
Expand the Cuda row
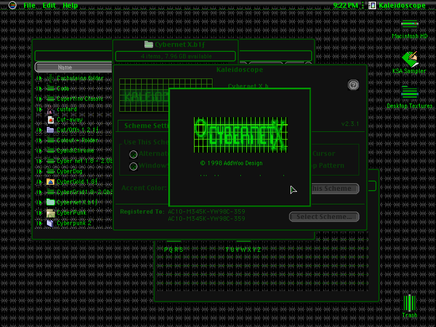pyautogui.click(x=39, y=89)
